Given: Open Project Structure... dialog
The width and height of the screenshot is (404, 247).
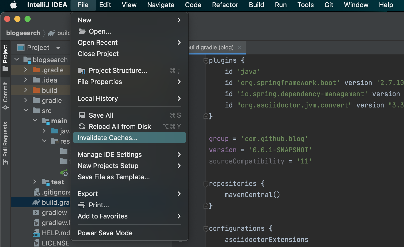Looking at the screenshot, I should tap(129, 71).
